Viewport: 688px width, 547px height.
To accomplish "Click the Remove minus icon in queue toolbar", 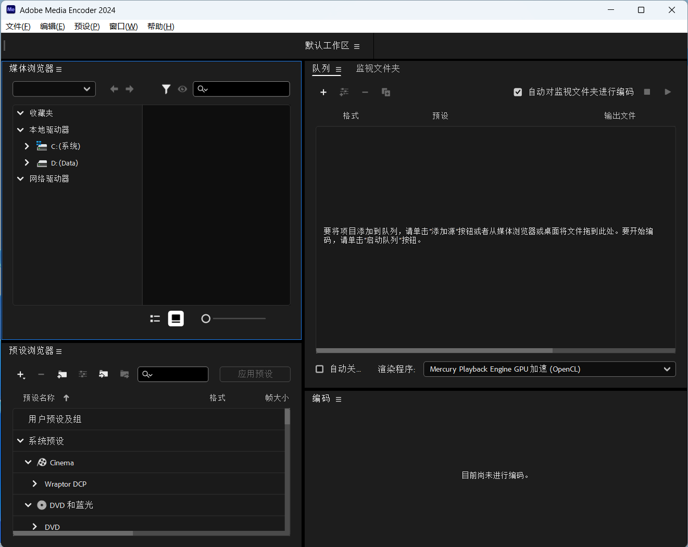I will pyautogui.click(x=365, y=92).
